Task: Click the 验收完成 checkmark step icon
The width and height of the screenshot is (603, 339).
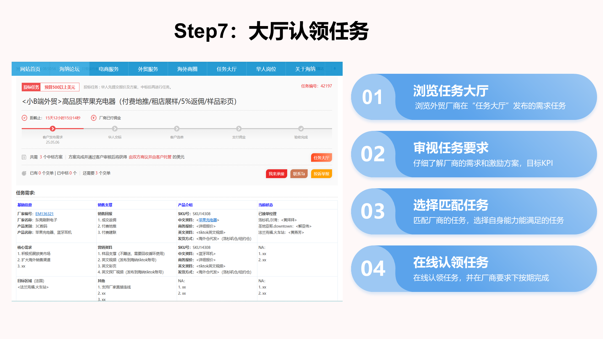Action: pos(301,129)
